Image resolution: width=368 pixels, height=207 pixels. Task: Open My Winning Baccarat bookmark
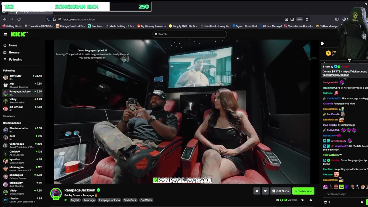[152, 26]
